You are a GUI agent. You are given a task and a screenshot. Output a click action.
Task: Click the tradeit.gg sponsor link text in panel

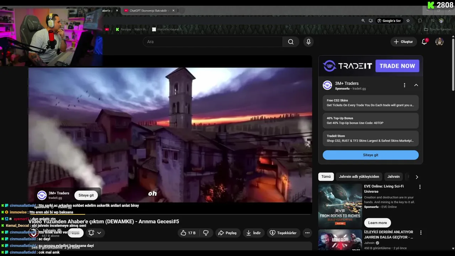pyautogui.click(x=359, y=89)
